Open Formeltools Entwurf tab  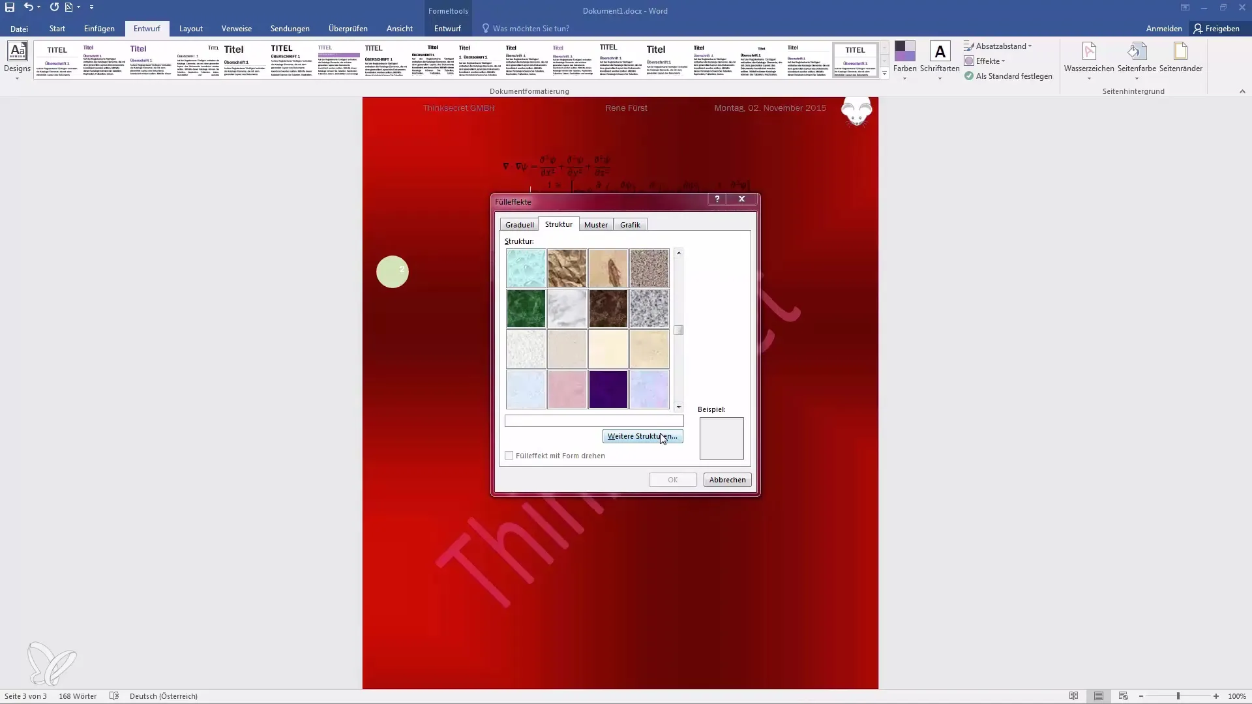point(447,29)
